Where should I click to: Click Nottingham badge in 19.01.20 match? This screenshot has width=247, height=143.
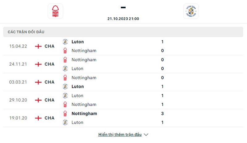pos(65,113)
